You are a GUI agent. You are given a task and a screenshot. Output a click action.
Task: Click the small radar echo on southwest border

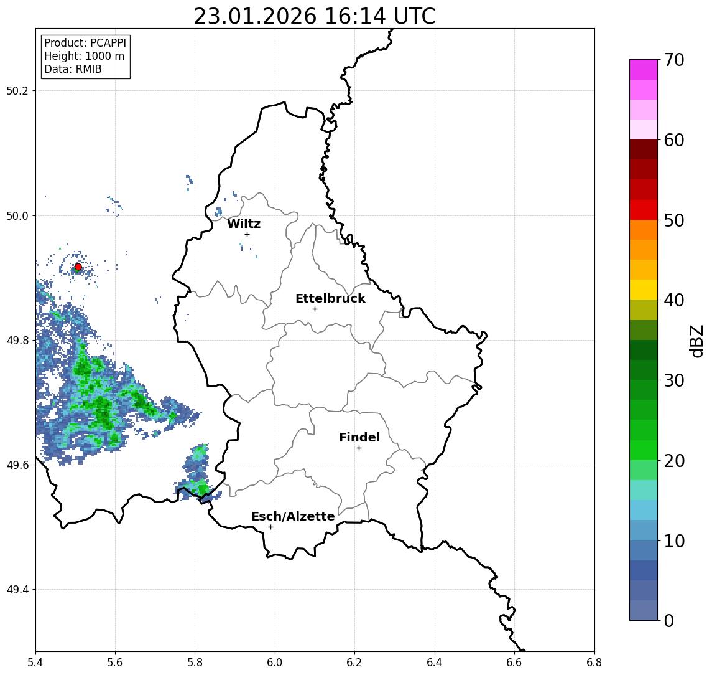tap(198, 473)
